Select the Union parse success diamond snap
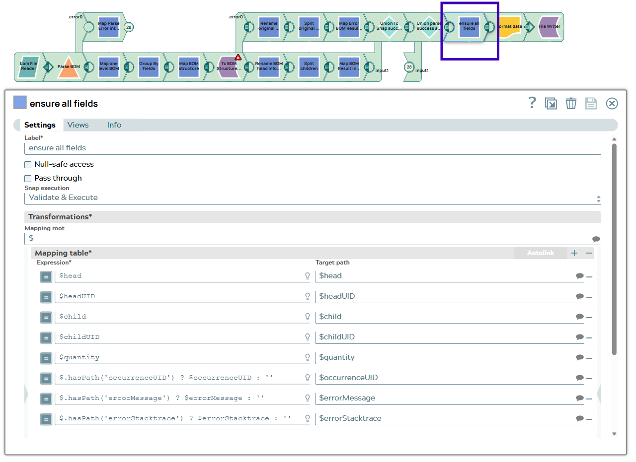This screenshot has height=462, width=636. click(429, 26)
